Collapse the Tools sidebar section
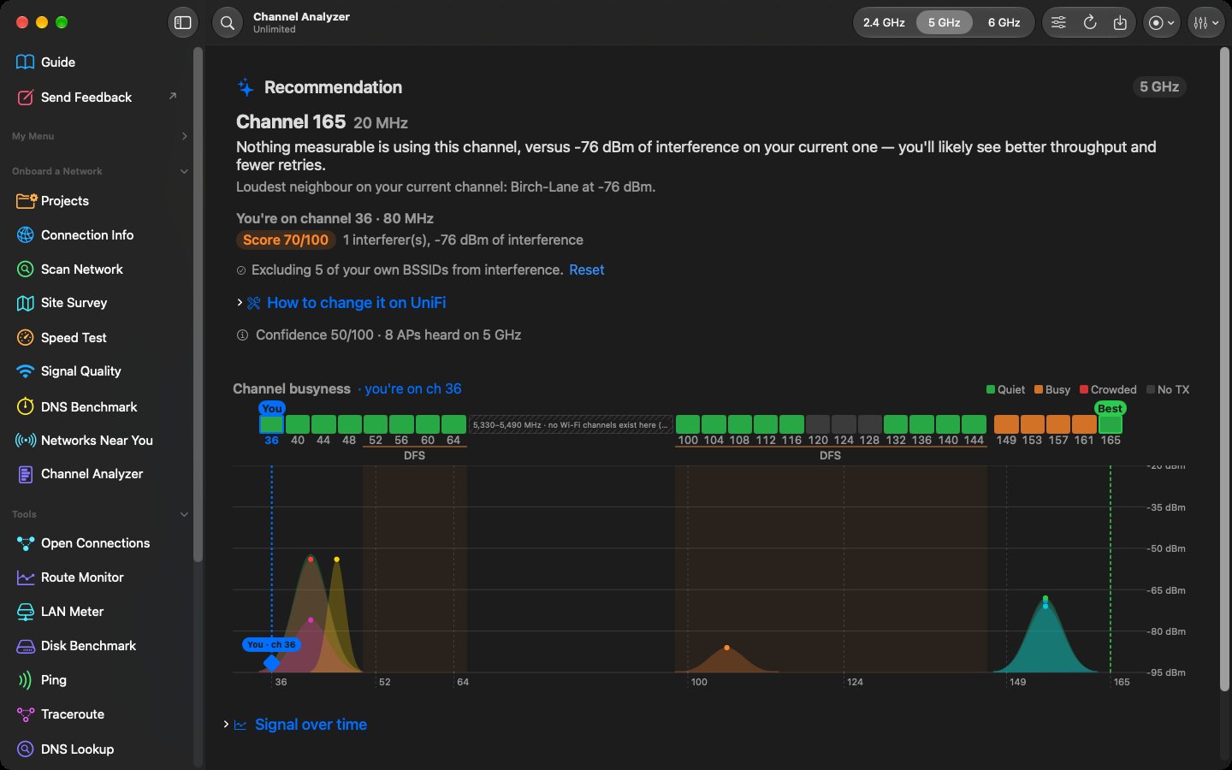The image size is (1232, 770). tap(184, 514)
